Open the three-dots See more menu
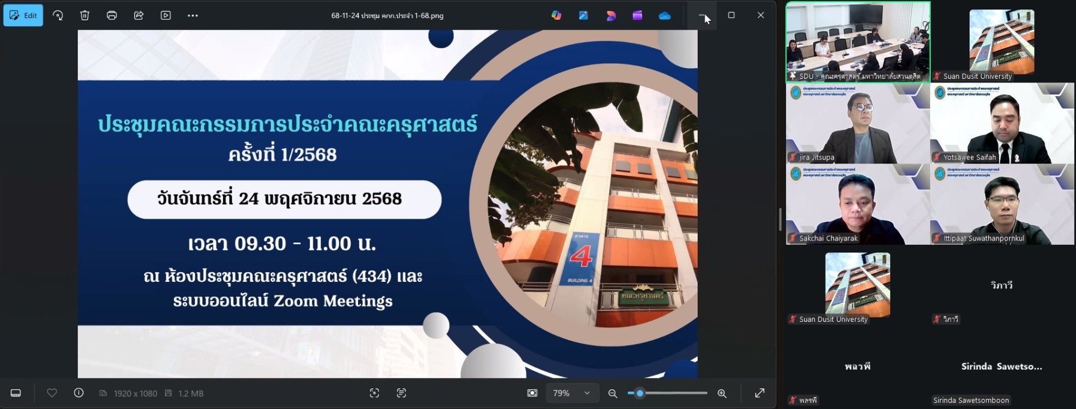1076x409 pixels. click(x=192, y=16)
